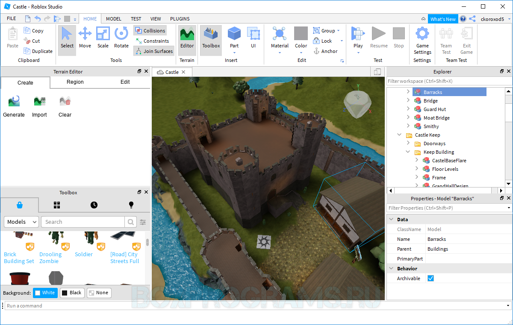The height and width of the screenshot is (325, 513).
Task: Click the Toolbox Search field
Action: (83, 222)
